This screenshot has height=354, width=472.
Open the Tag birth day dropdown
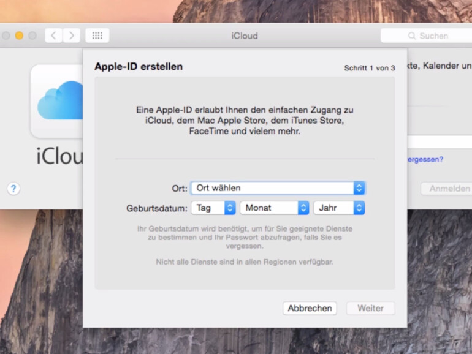pos(213,208)
